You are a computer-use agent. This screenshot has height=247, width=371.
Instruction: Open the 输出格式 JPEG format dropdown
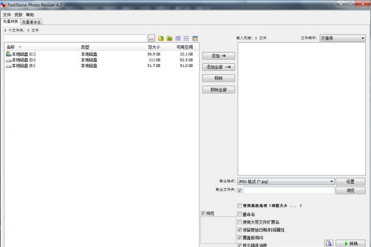click(x=286, y=181)
